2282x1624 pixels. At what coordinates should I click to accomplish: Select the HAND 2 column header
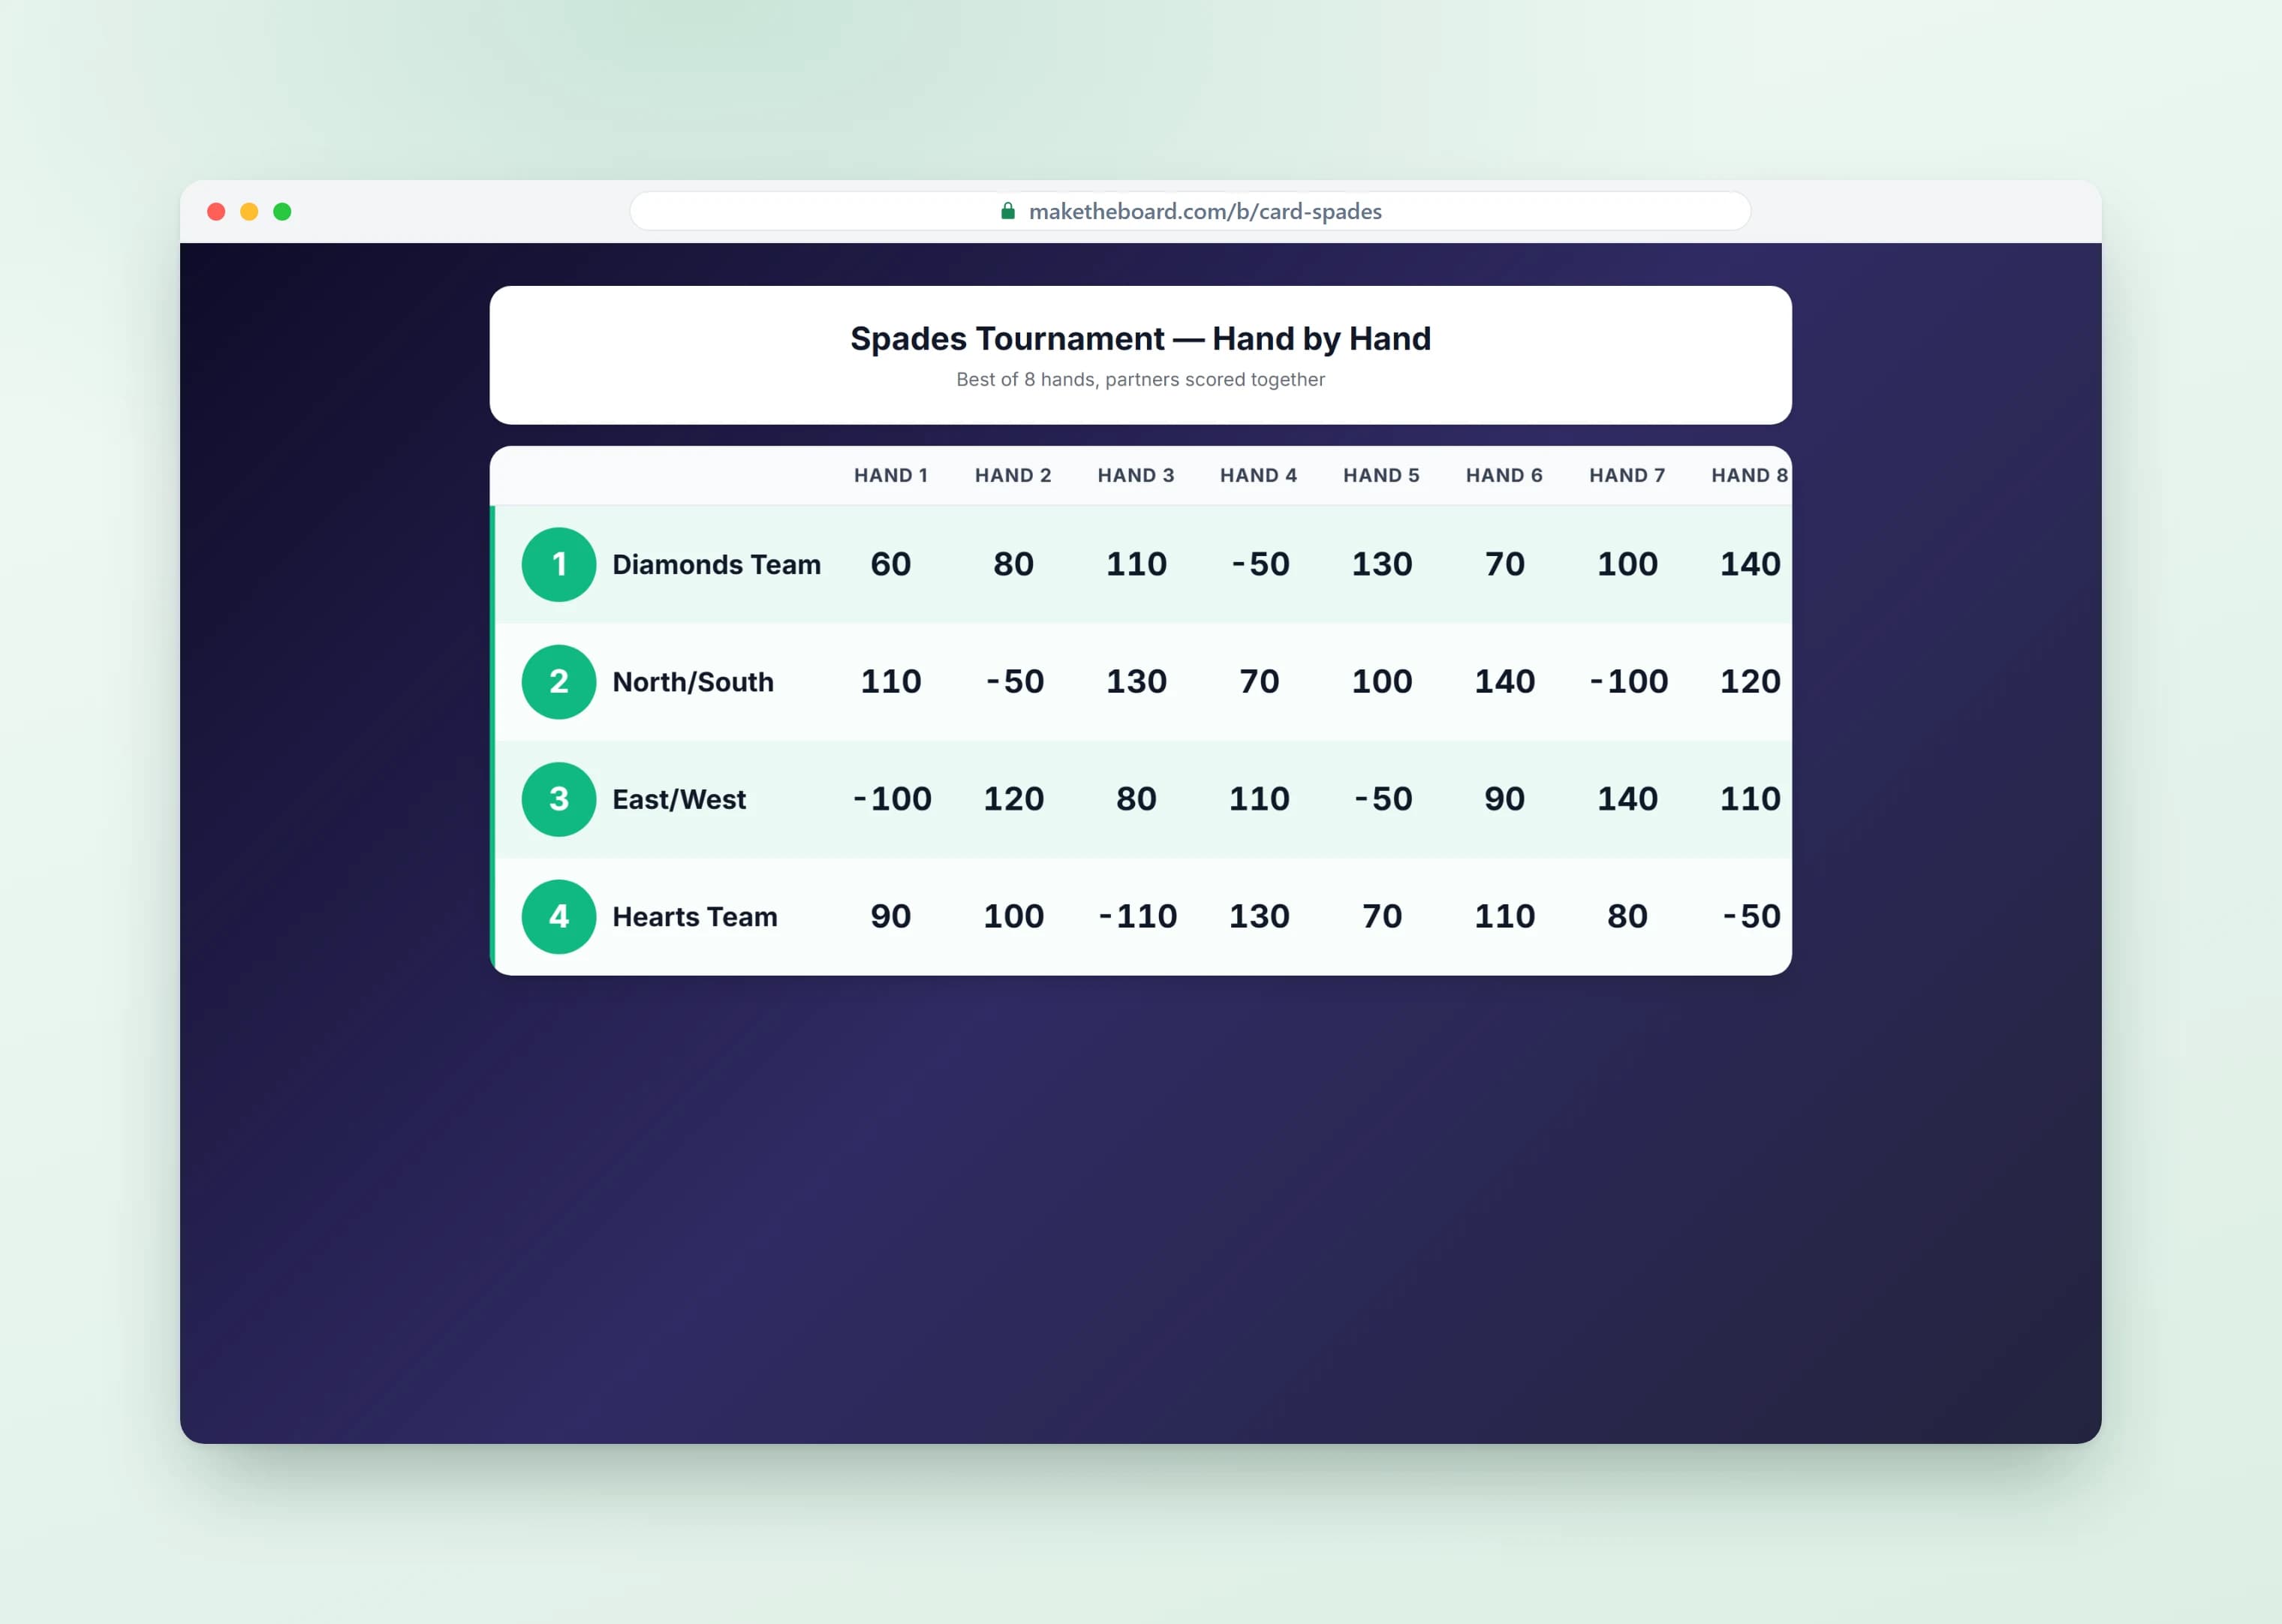(x=1013, y=476)
